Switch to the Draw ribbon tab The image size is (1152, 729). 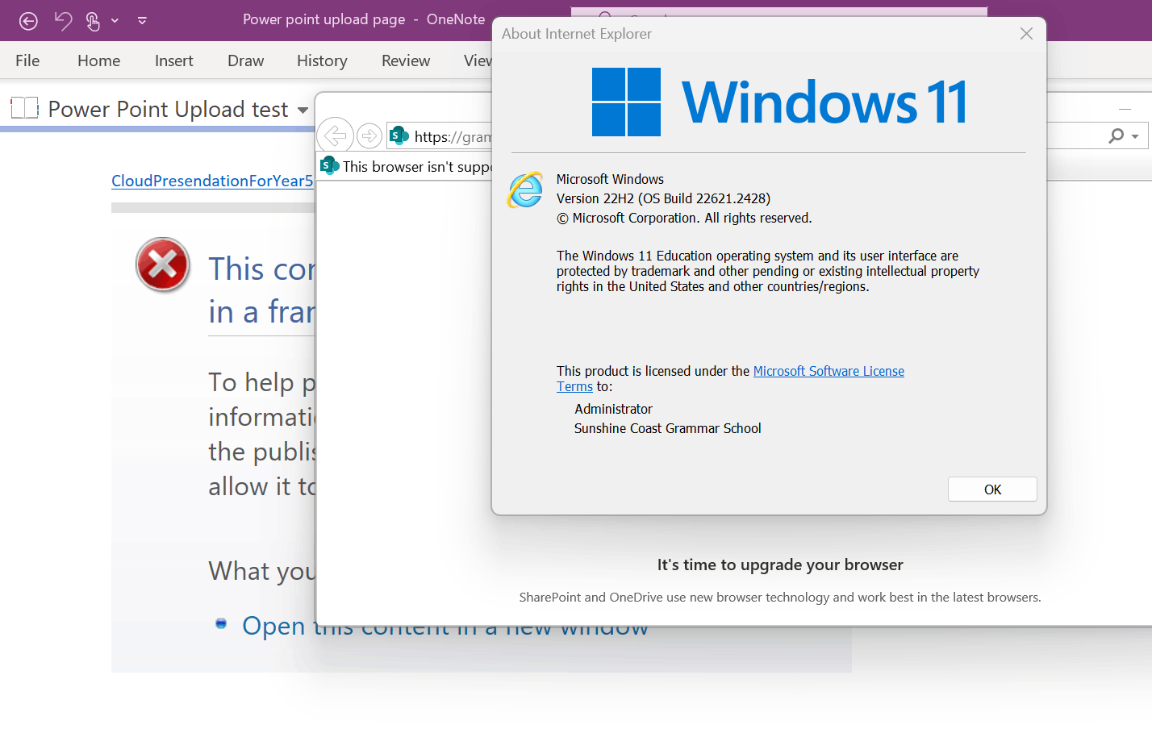pos(245,60)
